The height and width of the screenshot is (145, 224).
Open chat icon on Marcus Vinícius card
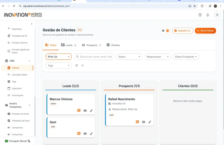coord(79,111)
